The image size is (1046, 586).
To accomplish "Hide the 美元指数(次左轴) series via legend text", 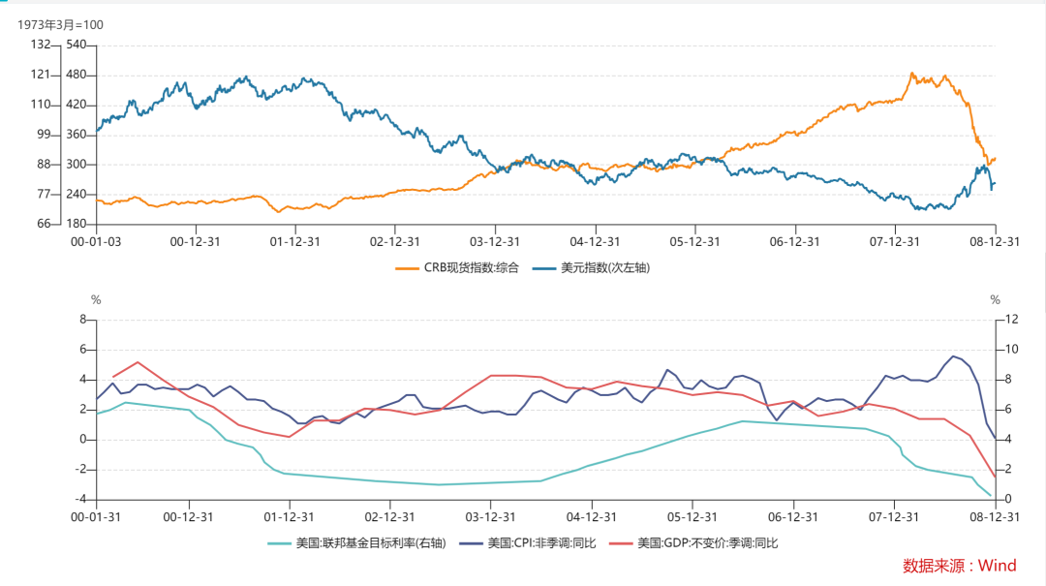I will coord(606,268).
